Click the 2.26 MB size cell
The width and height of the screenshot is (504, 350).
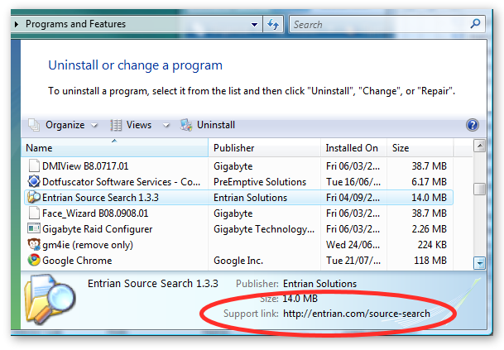point(430,229)
